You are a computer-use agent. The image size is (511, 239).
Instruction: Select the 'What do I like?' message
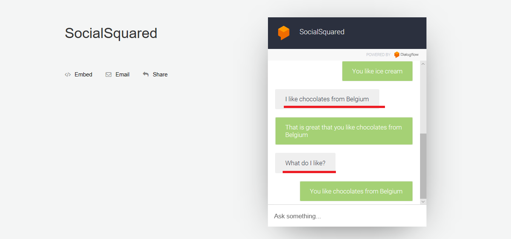(305, 163)
